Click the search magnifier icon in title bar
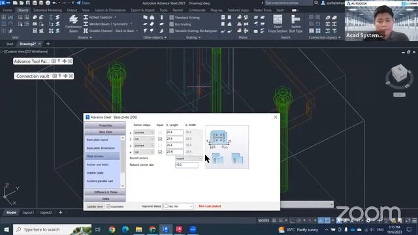418x235 pixels. [316, 3]
